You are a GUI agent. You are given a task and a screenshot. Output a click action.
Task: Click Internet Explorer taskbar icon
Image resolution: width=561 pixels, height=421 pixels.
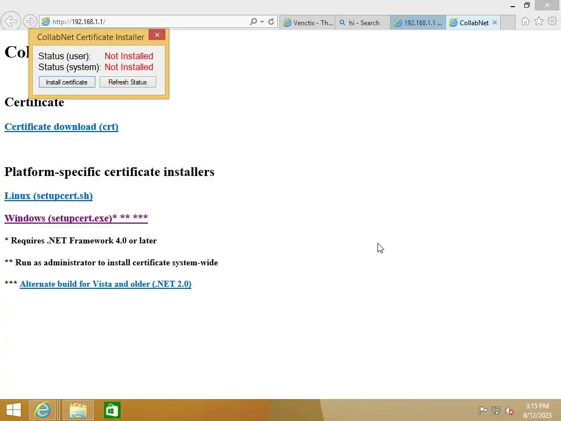click(42, 410)
